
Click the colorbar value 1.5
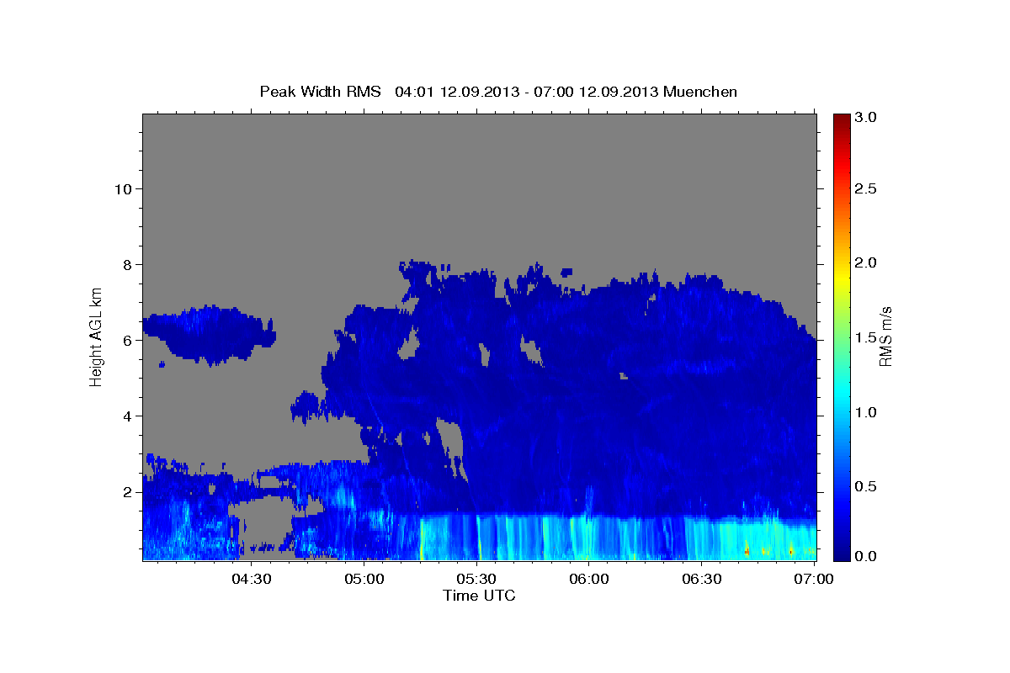[865, 337]
